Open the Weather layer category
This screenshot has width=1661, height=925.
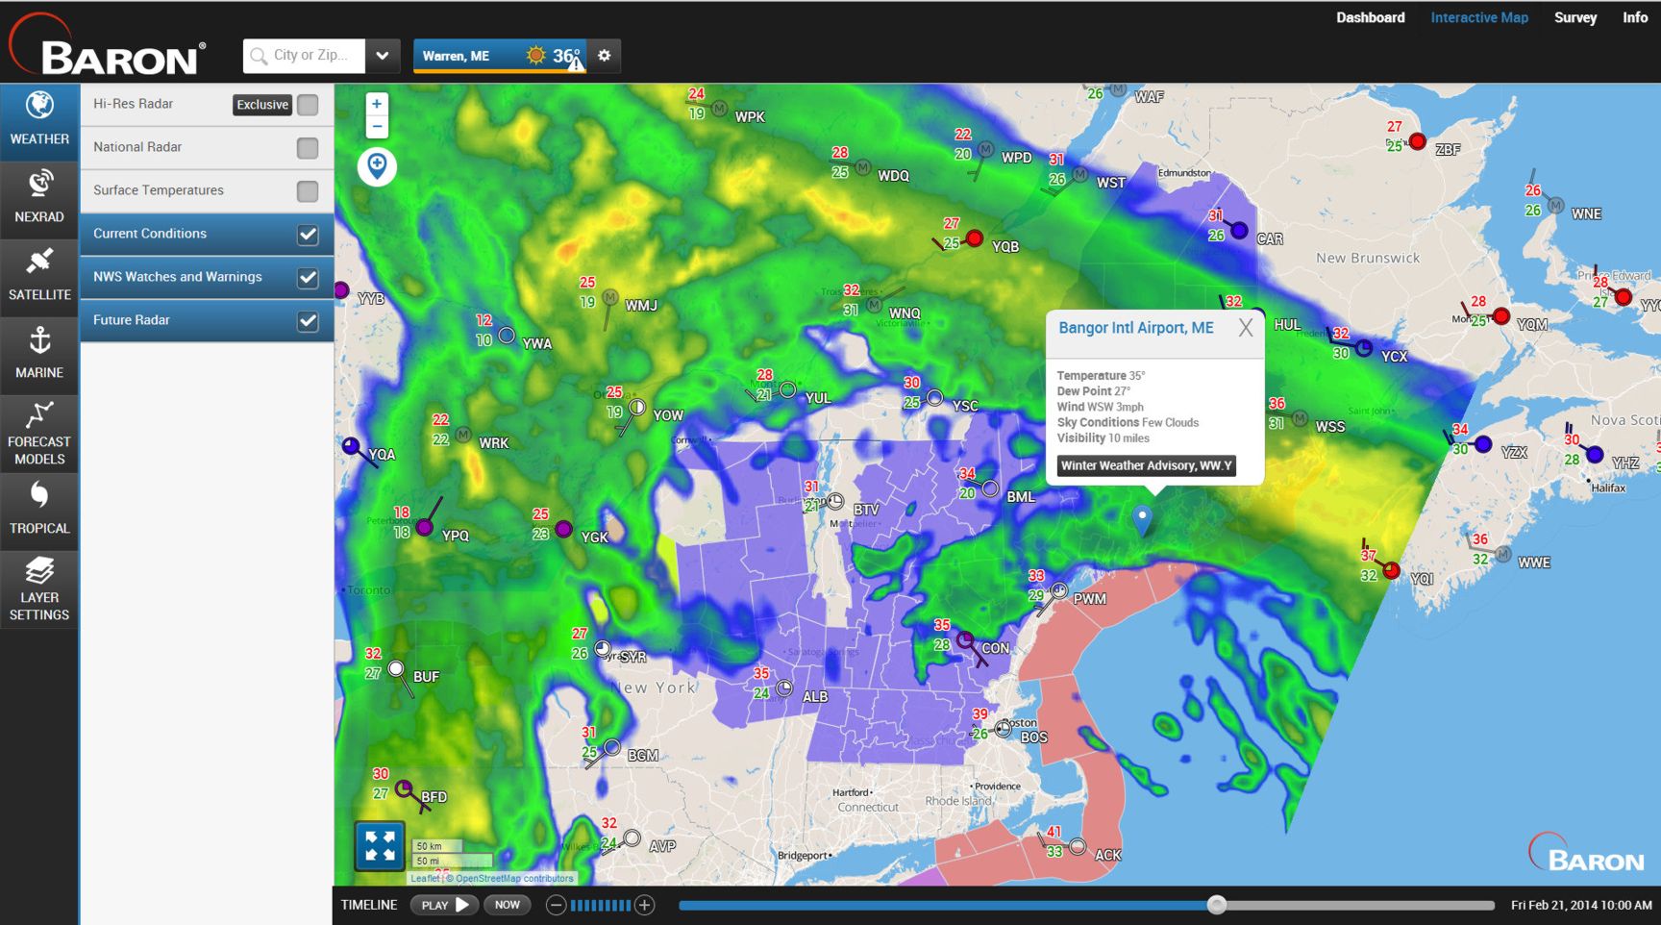pyautogui.click(x=39, y=121)
